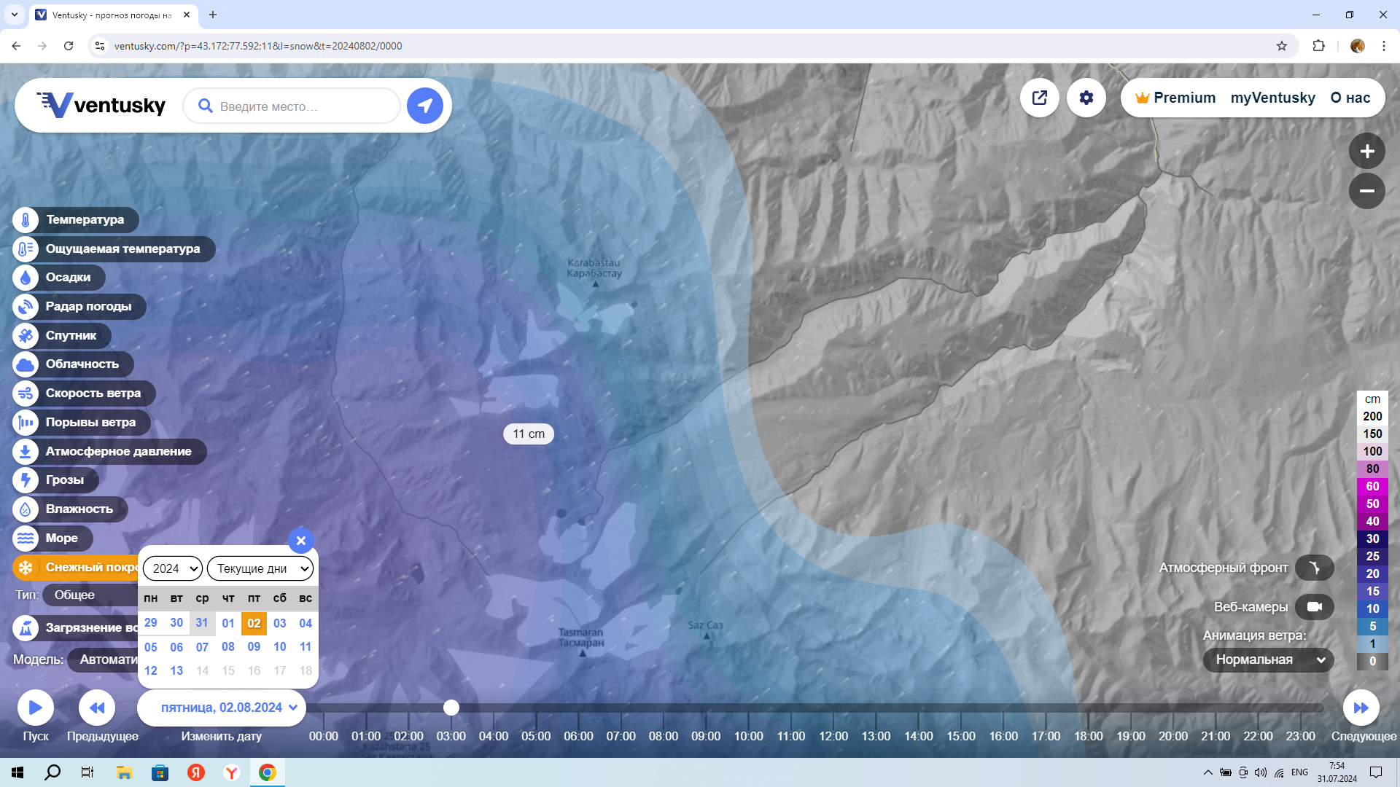Expand the Текущие дни dropdown
The image size is (1400, 787).
point(260,568)
